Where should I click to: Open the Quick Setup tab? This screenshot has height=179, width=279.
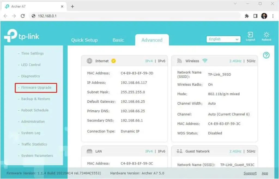(x=84, y=40)
